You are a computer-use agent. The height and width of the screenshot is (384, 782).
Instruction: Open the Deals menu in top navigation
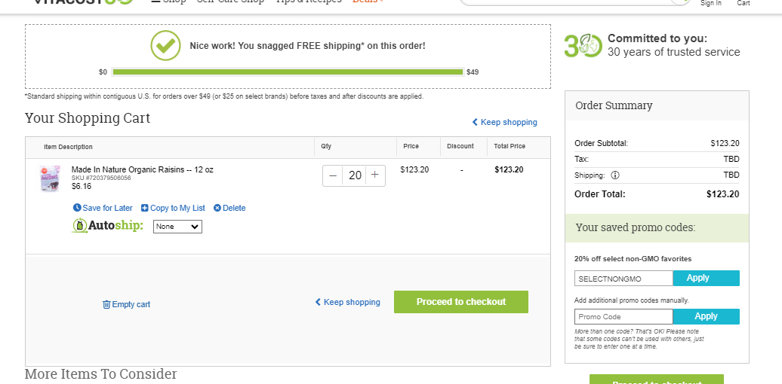click(x=368, y=2)
